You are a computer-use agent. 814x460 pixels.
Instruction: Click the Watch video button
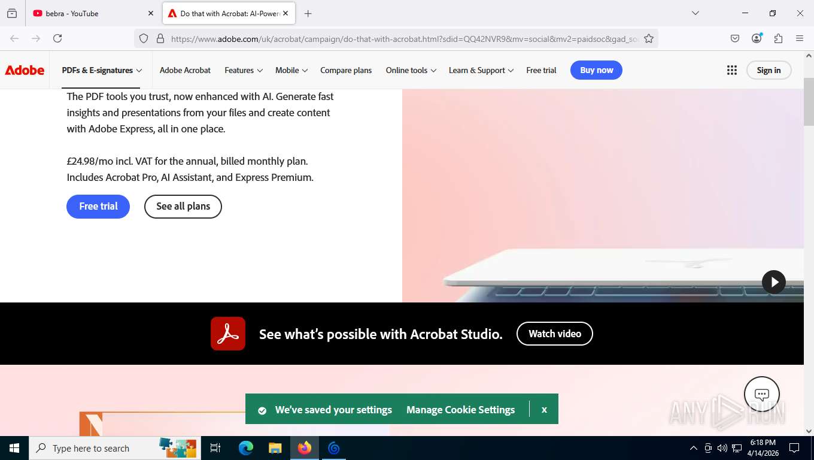[x=555, y=334]
